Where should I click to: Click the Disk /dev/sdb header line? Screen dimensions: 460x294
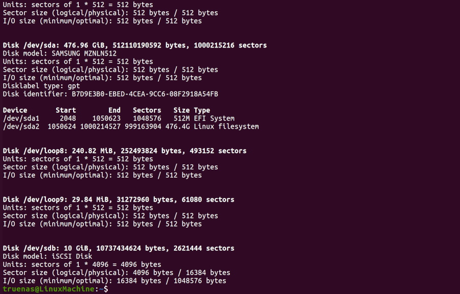click(119, 249)
